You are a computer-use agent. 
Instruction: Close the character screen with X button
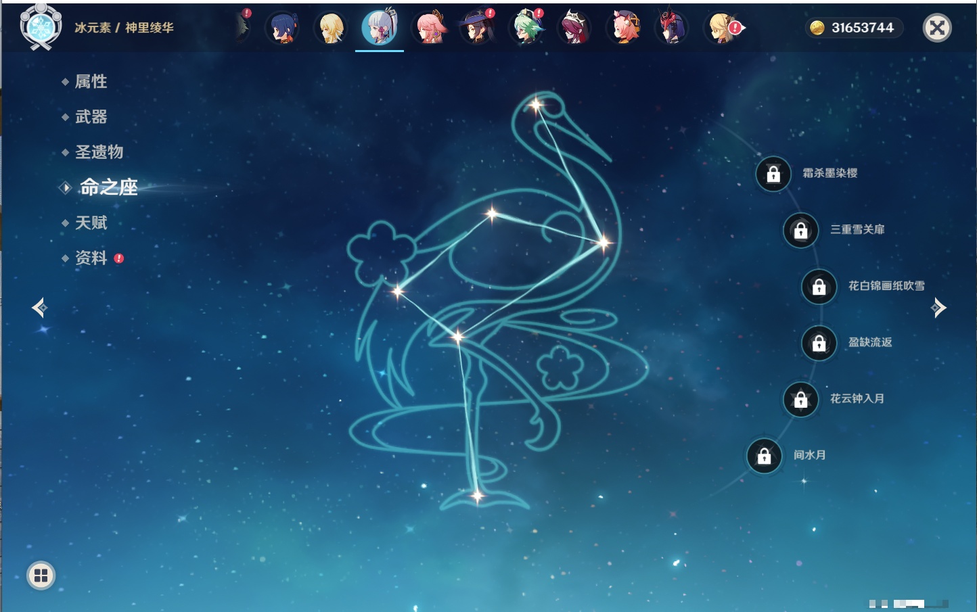click(x=937, y=28)
